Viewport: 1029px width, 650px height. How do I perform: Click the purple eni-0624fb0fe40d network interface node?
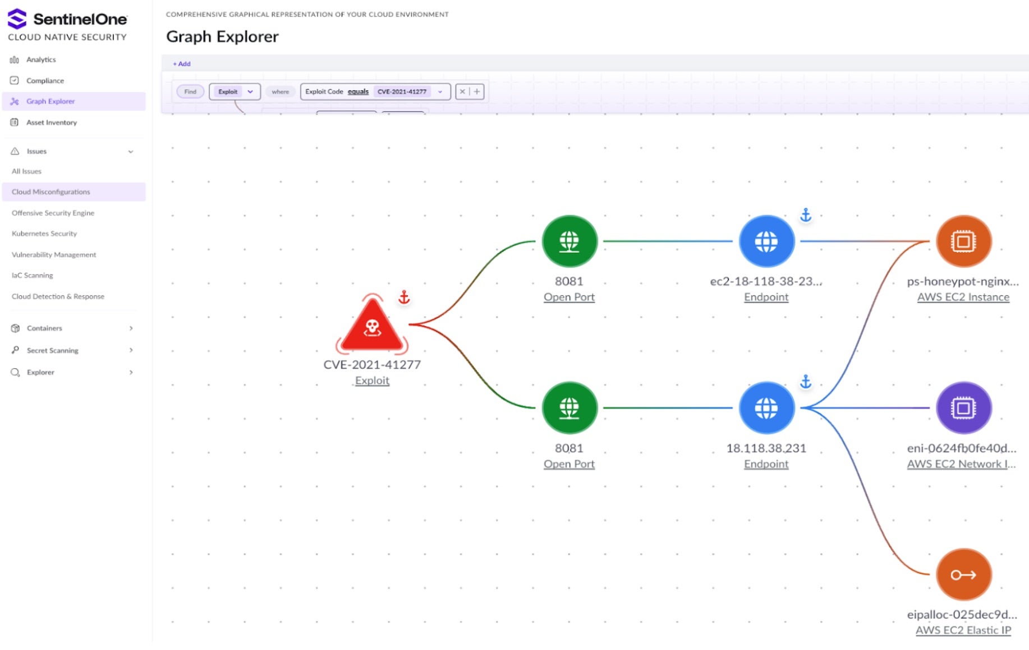click(x=963, y=408)
